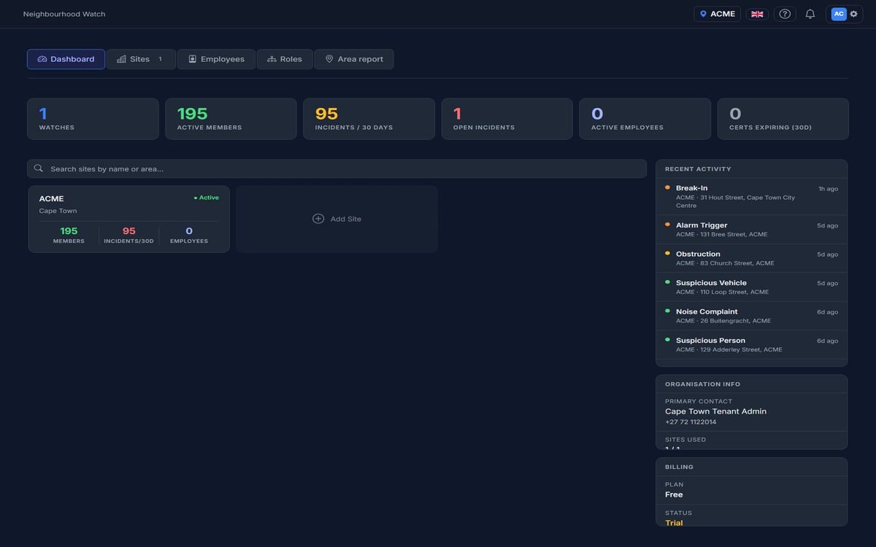The width and height of the screenshot is (876, 547).
Task: Open the ACME organisation selector
Action: pyautogui.click(x=717, y=14)
